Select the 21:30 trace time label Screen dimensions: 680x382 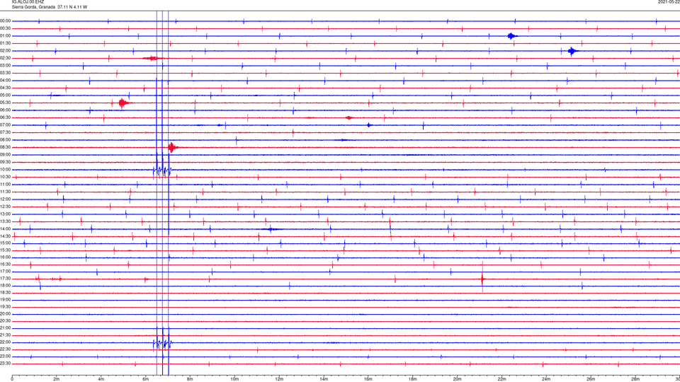pos(6,335)
